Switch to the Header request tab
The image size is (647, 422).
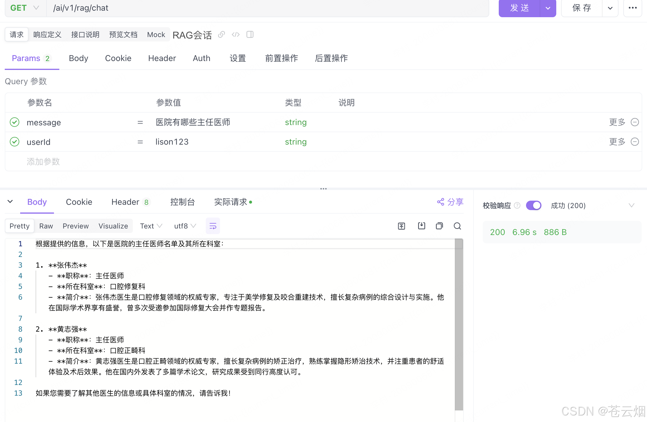point(162,58)
